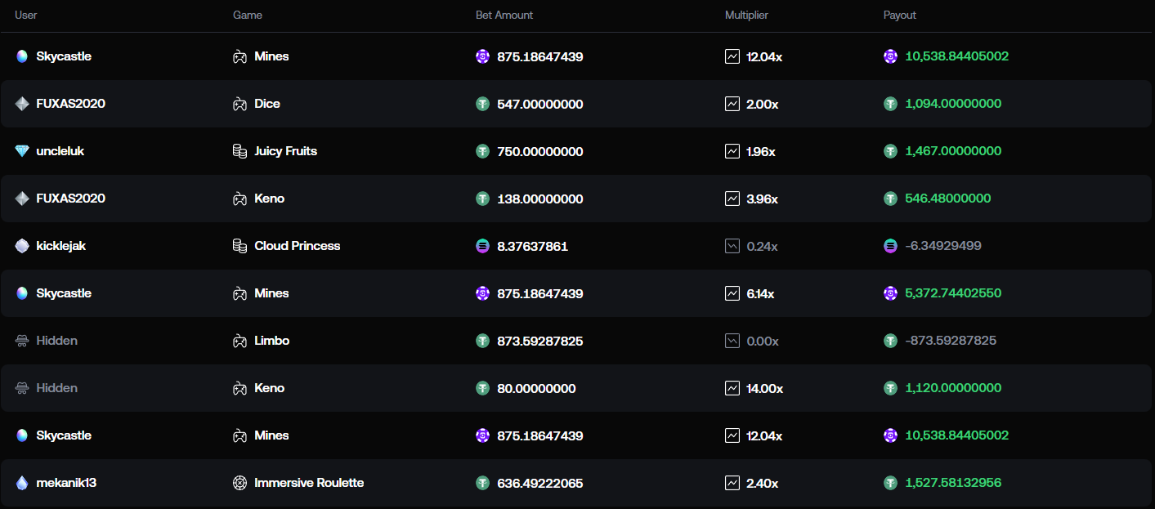Click the water-drop avatar next to mekanik13
This screenshot has width=1155, height=509.
22,483
